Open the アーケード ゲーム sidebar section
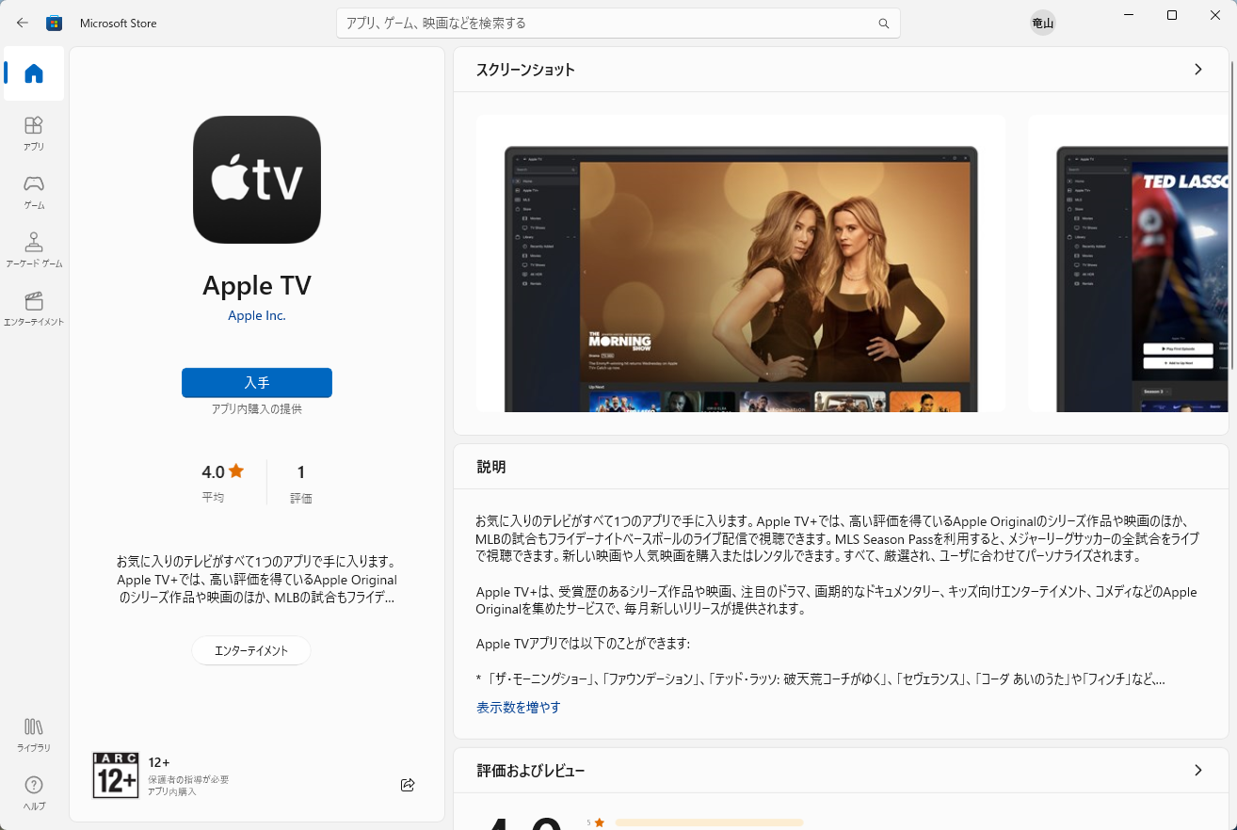Screen dimensions: 1237x830 (34, 249)
